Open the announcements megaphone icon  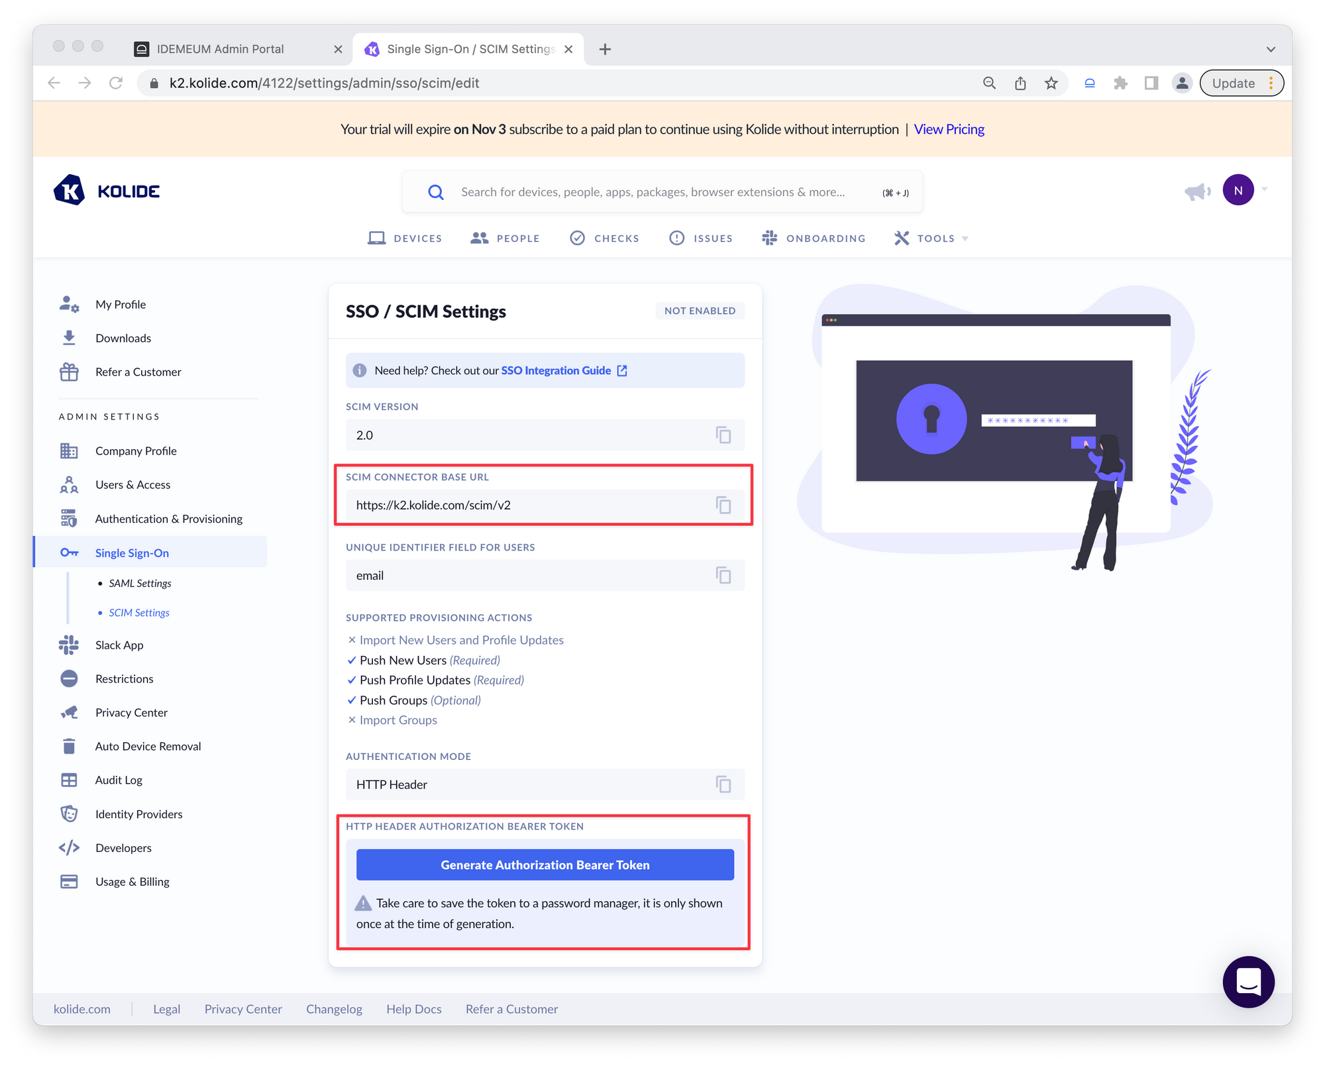1197,192
